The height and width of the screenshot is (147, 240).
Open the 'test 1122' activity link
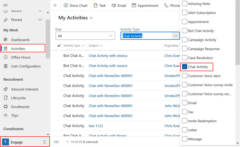tap(96, 126)
